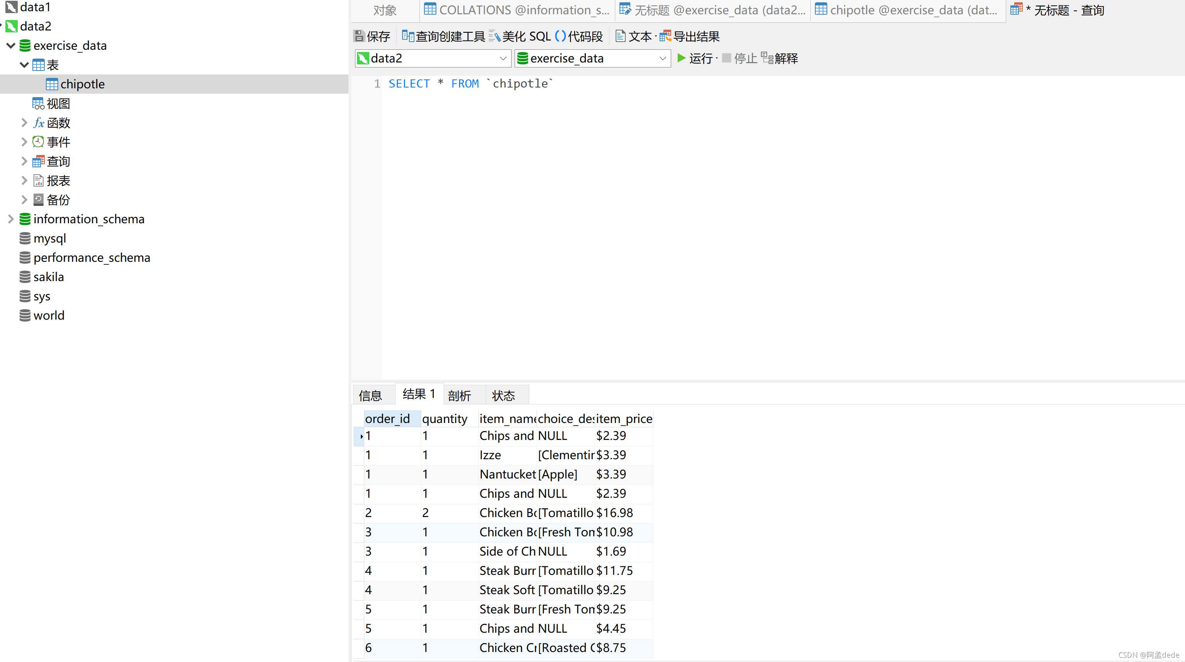Image resolution: width=1185 pixels, height=662 pixels.
Task: Collapse the exercise_data database node
Action: click(11, 45)
